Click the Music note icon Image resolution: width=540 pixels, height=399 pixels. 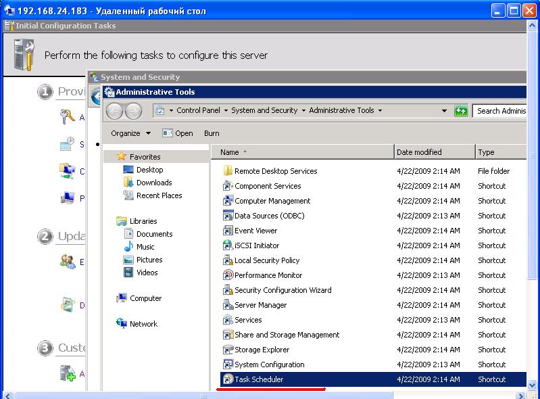pos(128,246)
